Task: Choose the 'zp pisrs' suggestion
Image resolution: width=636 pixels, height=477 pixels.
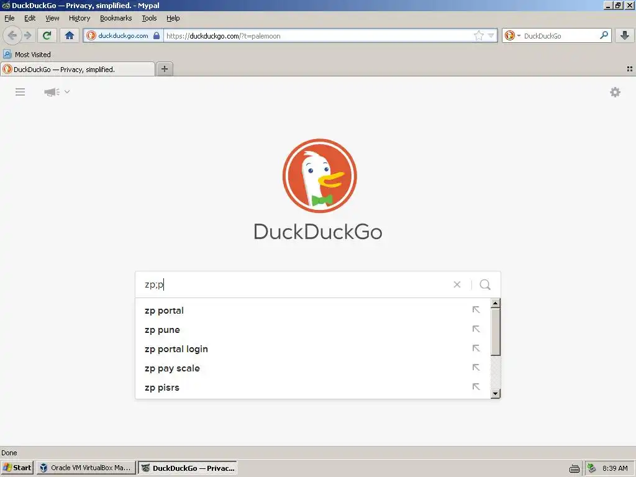Action: 312,388
